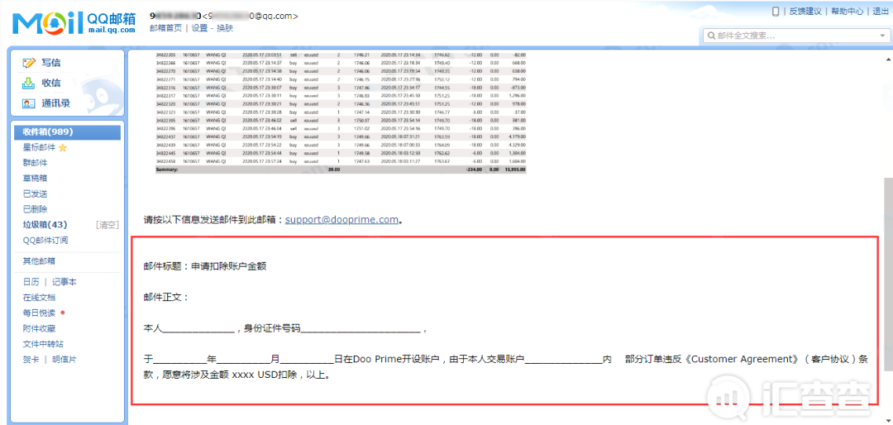This screenshot has height=425, width=893.
Task: Open the 星标邮件 folder
Action: 40,147
